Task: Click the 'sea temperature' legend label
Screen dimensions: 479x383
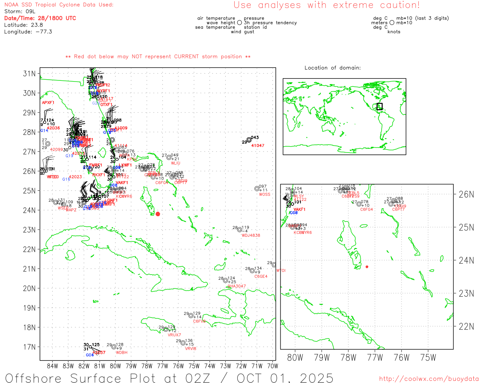Action: [x=215, y=27]
